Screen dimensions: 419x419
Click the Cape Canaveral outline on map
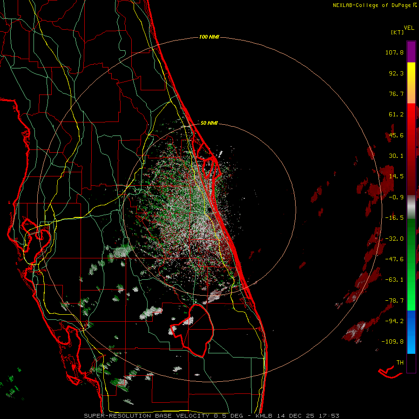pos(209,160)
